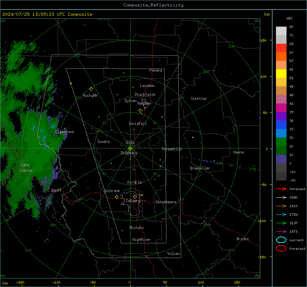Click the 80 dBZ light gray swatch
Image resolution: width=307 pixels, height=287 pixels.
(281, 31)
